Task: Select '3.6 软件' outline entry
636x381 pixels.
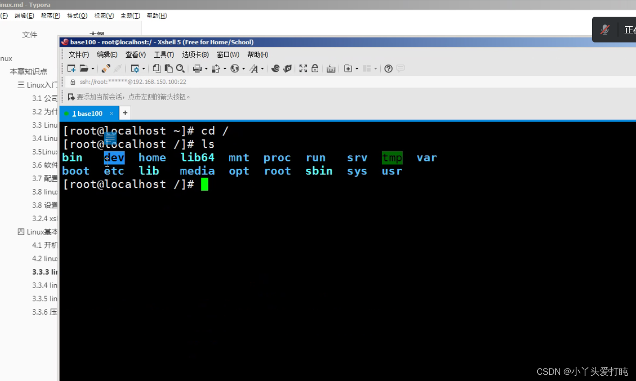Action: [45, 165]
